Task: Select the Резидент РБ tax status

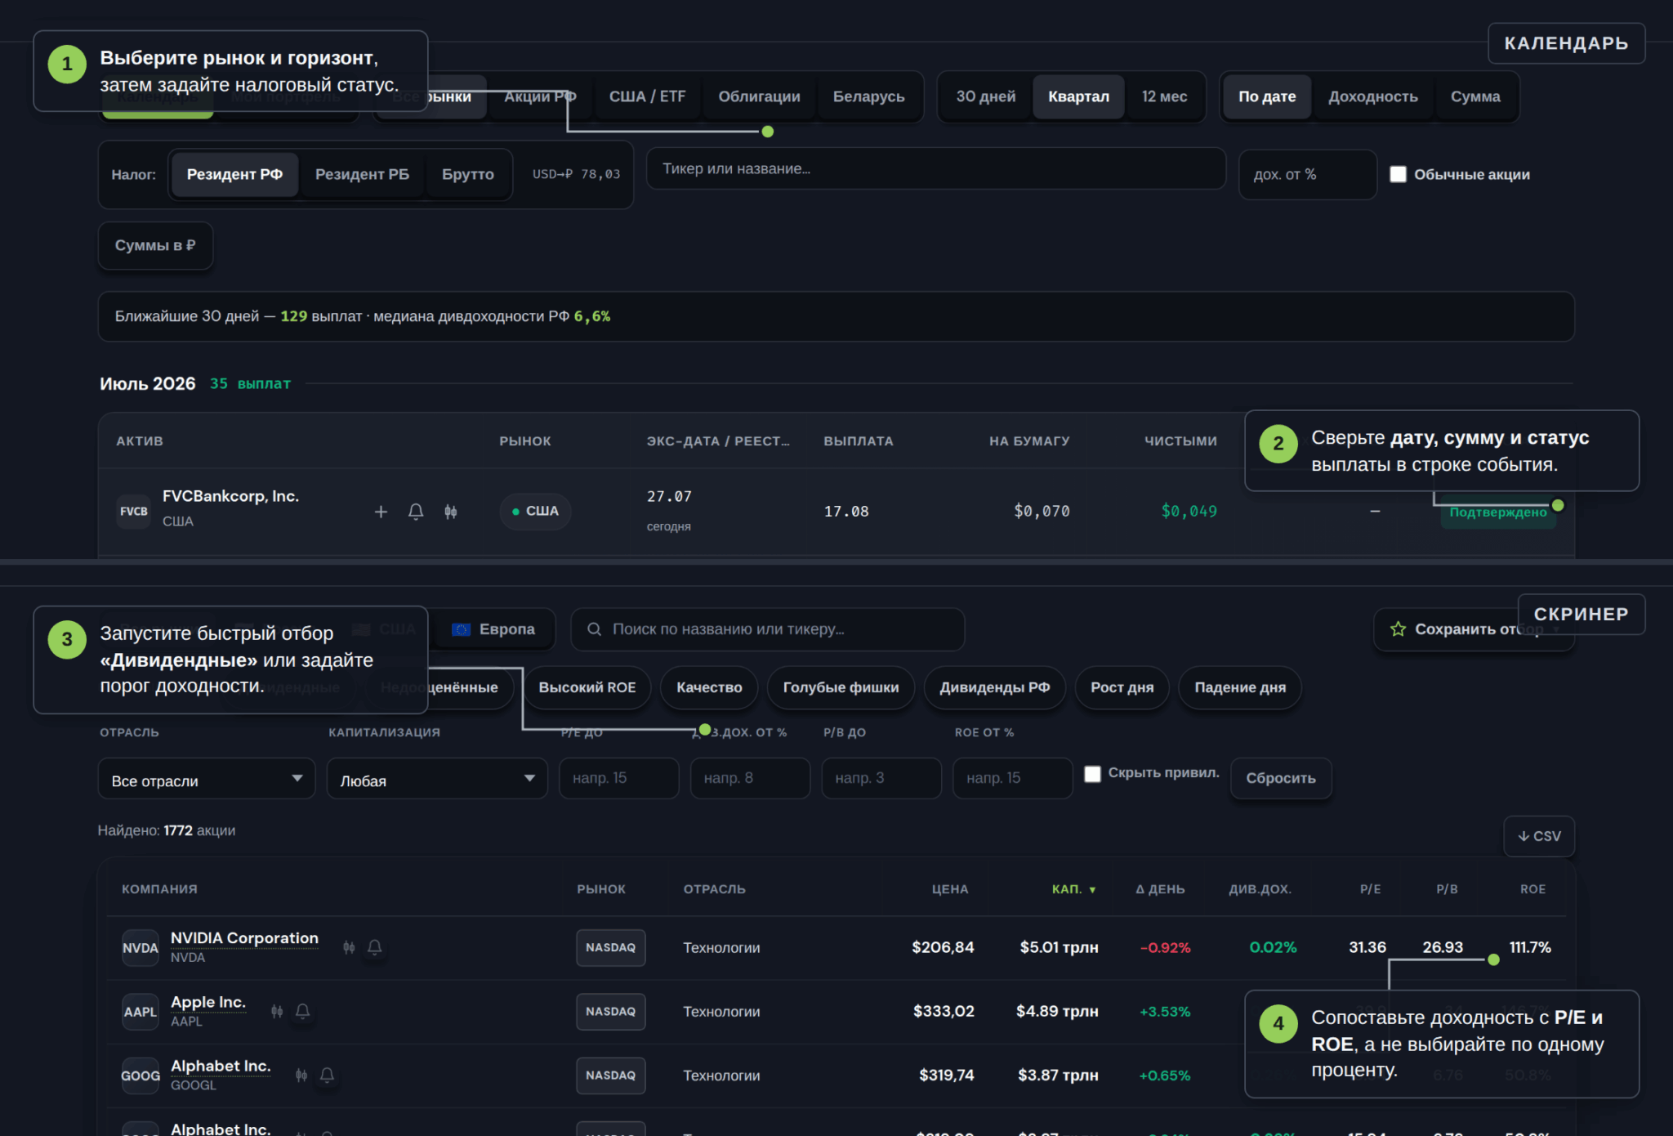Action: 362,174
